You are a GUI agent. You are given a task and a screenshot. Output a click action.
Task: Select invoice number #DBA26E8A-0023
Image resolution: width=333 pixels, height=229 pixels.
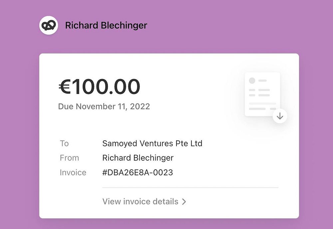tap(138, 172)
